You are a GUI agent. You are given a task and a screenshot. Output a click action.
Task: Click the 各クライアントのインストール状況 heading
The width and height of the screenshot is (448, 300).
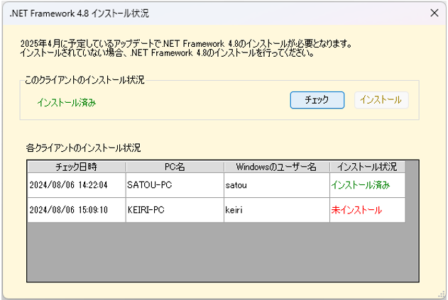pos(83,148)
